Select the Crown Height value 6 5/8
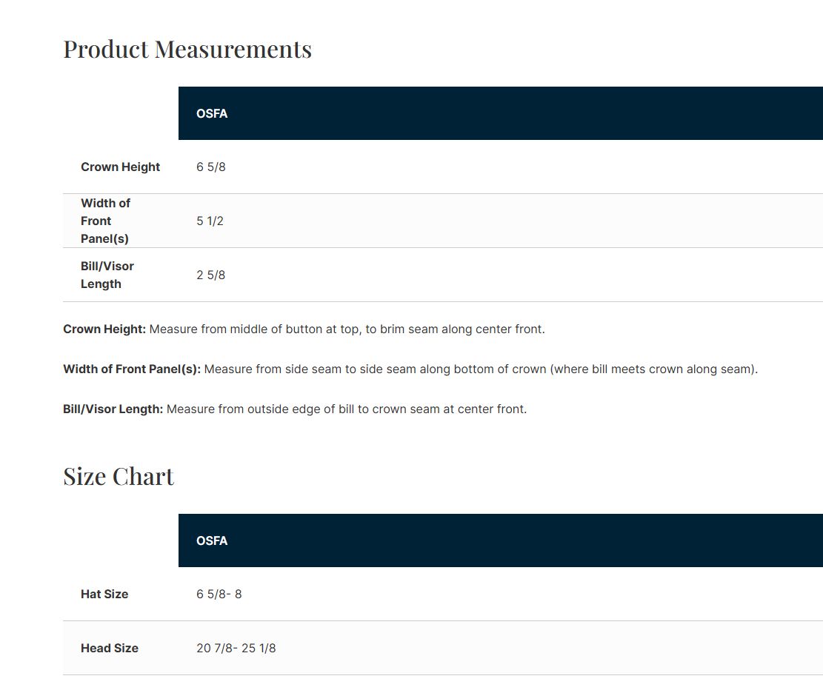823x693 pixels. [x=210, y=167]
